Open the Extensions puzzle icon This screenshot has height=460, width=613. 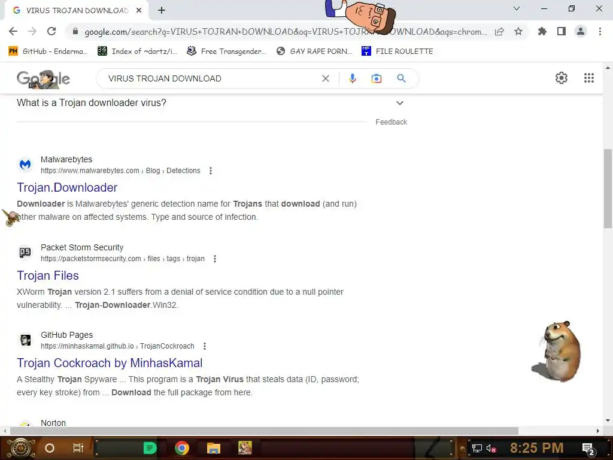[x=542, y=31]
